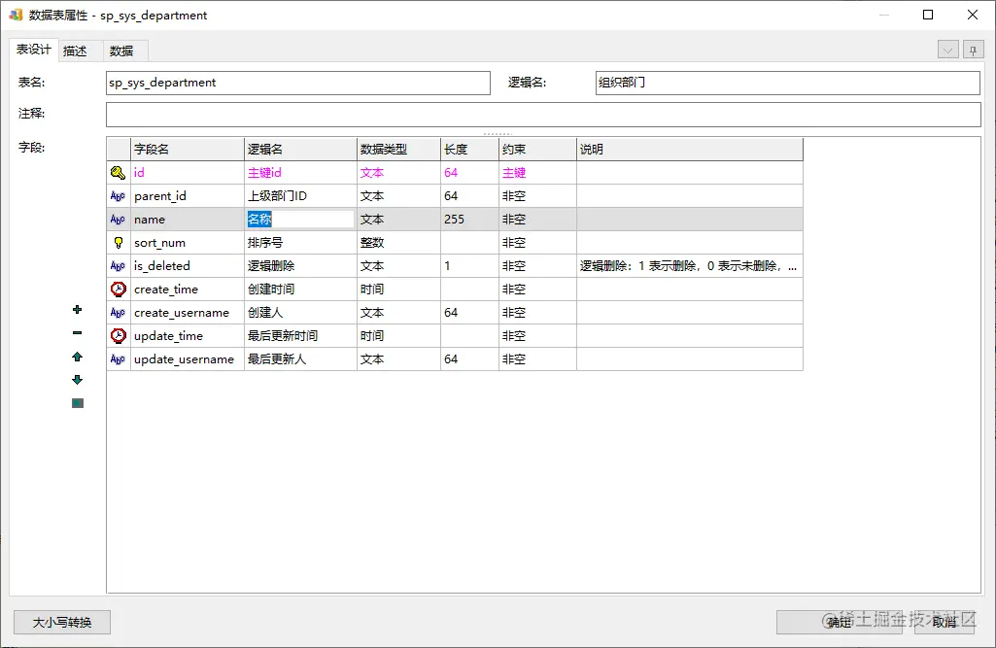Image resolution: width=996 pixels, height=648 pixels.
Task: Select the name field name cell
Action: pyautogui.click(x=188, y=220)
